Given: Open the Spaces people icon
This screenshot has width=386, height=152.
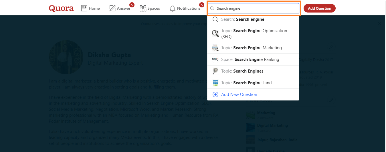Looking at the screenshot, I should coord(143,8).
